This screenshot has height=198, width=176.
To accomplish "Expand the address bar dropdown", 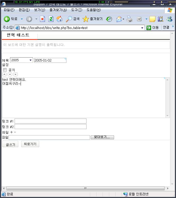I will tap(142, 28).
